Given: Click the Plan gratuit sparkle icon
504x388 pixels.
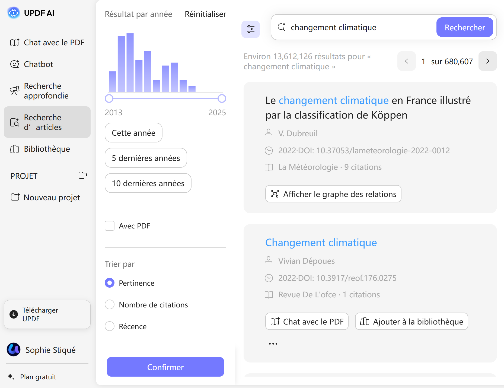Looking at the screenshot, I should click(x=11, y=377).
